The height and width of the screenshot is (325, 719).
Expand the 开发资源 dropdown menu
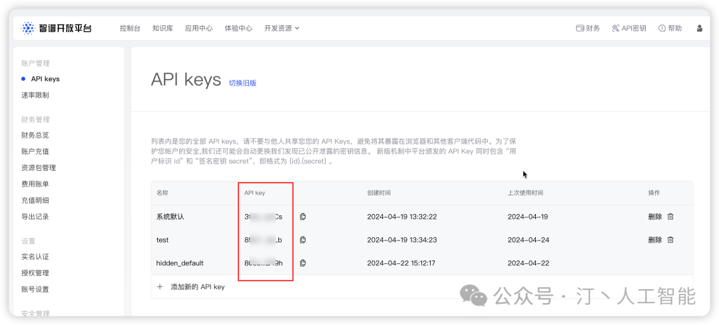coord(282,28)
